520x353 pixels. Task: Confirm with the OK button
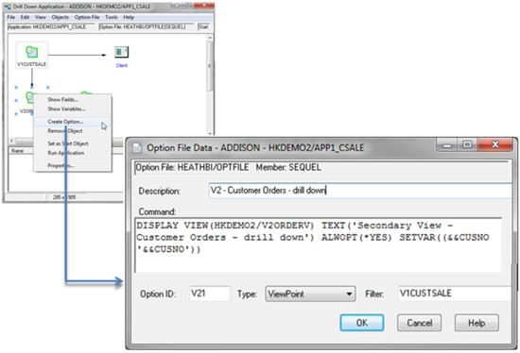tap(362, 323)
